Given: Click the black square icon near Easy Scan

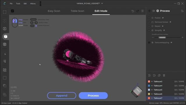Looking at the screenshot, I should [12, 11].
